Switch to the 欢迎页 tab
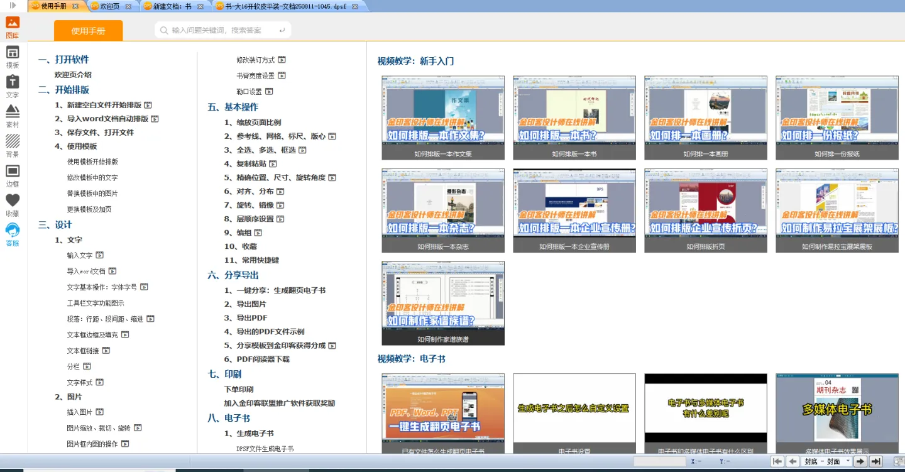905x472 pixels. 109,6
